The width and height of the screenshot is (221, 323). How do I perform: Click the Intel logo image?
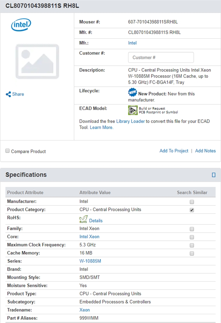[x=21, y=25]
